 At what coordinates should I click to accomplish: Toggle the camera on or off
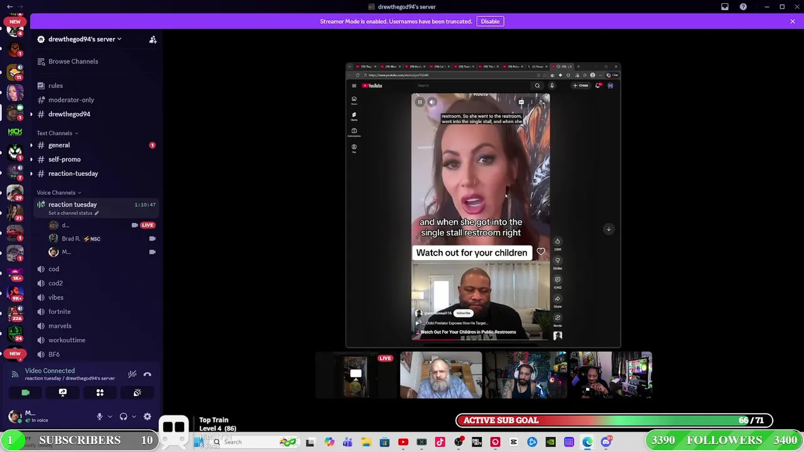(26, 392)
